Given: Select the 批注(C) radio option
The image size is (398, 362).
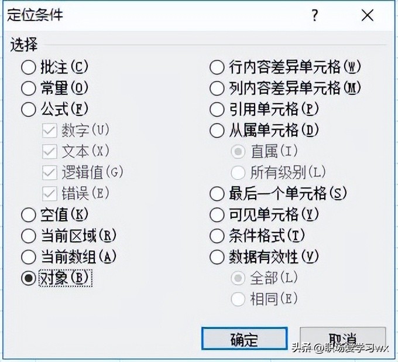Looking at the screenshot, I should click(28, 67).
